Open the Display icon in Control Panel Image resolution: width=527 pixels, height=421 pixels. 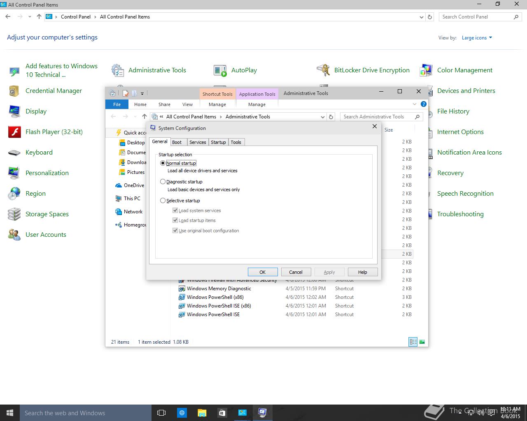(14, 111)
